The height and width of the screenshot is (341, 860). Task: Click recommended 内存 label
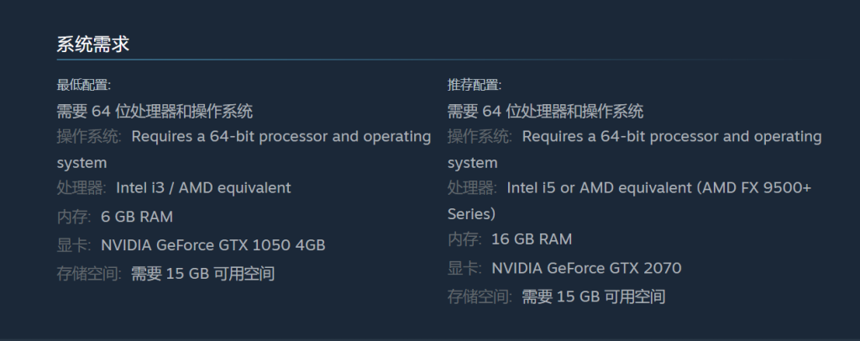[464, 239]
